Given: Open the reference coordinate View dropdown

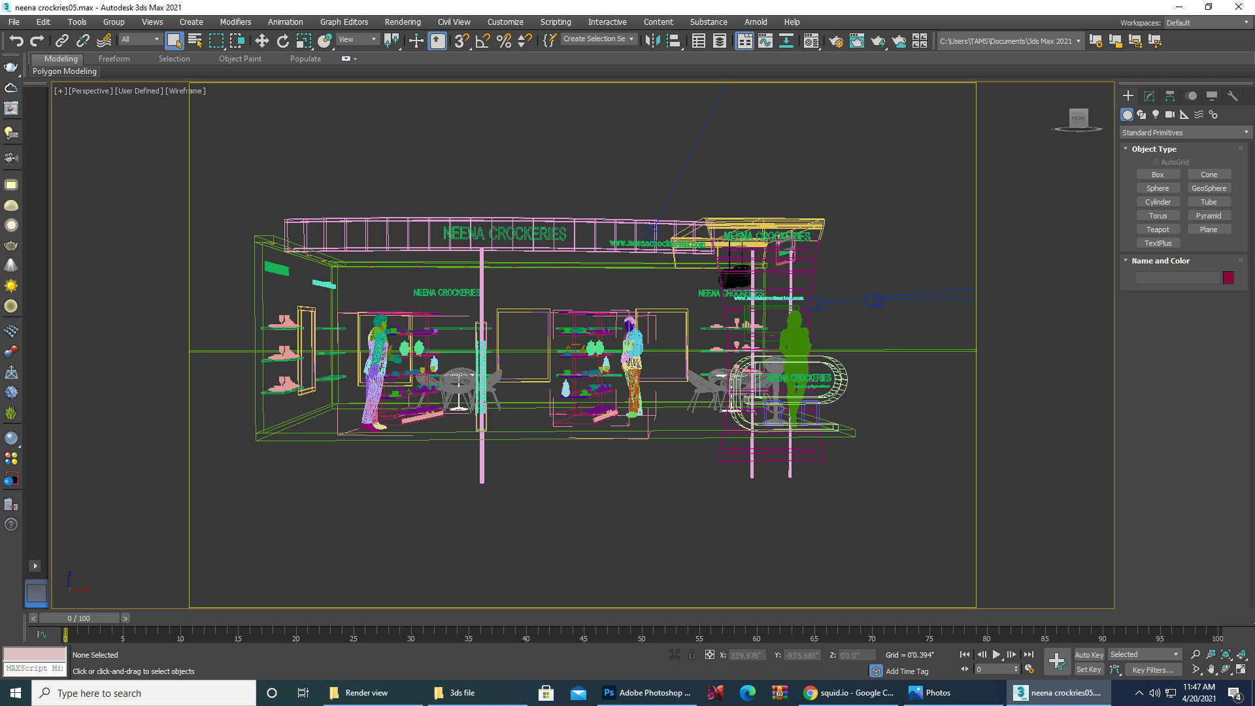Looking at the screenshot, I should pyautogui.click(x=358, y=39).
